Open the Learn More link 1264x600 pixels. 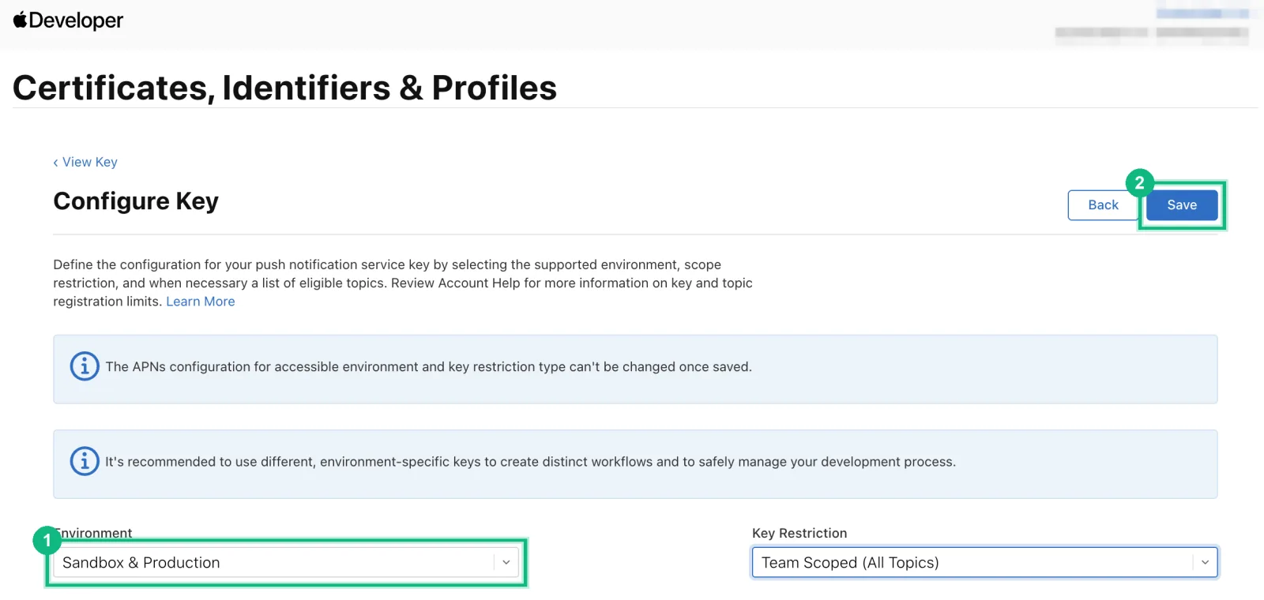[x=201, y=302]
